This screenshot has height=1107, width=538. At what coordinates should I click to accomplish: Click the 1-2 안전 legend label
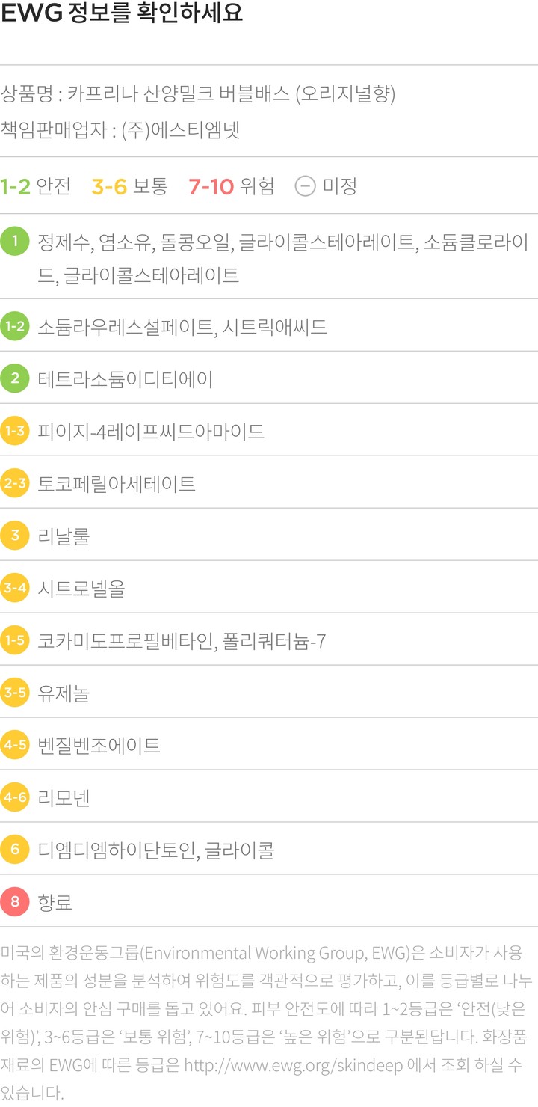pyautogui.click(x=35, y=186)
